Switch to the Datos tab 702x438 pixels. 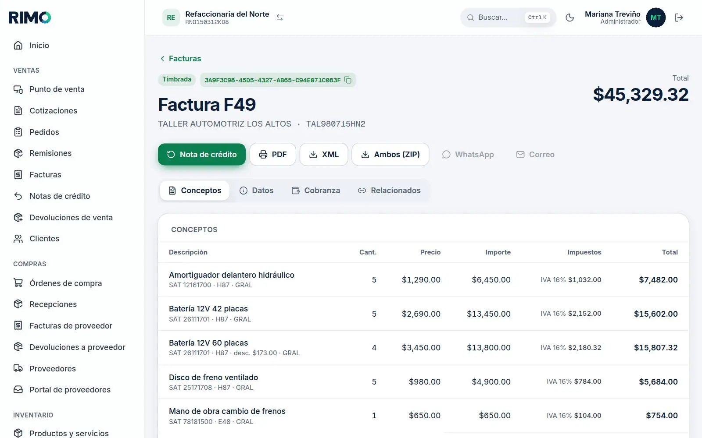coord(256,191)
